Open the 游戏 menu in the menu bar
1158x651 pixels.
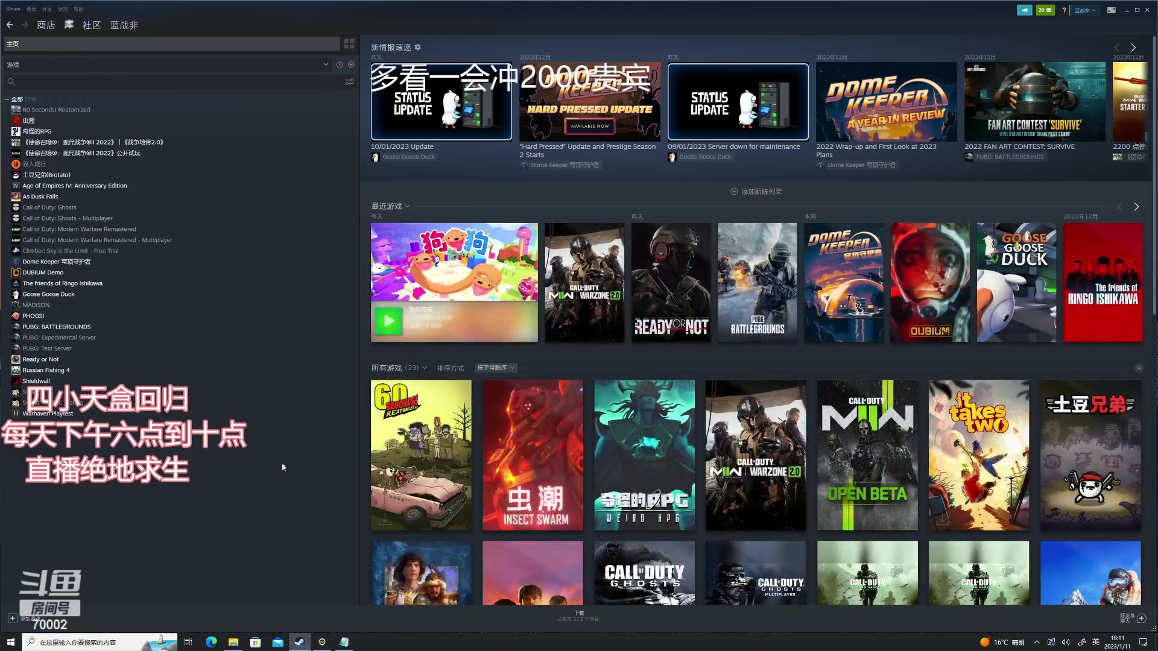click(x=63, y=9)
